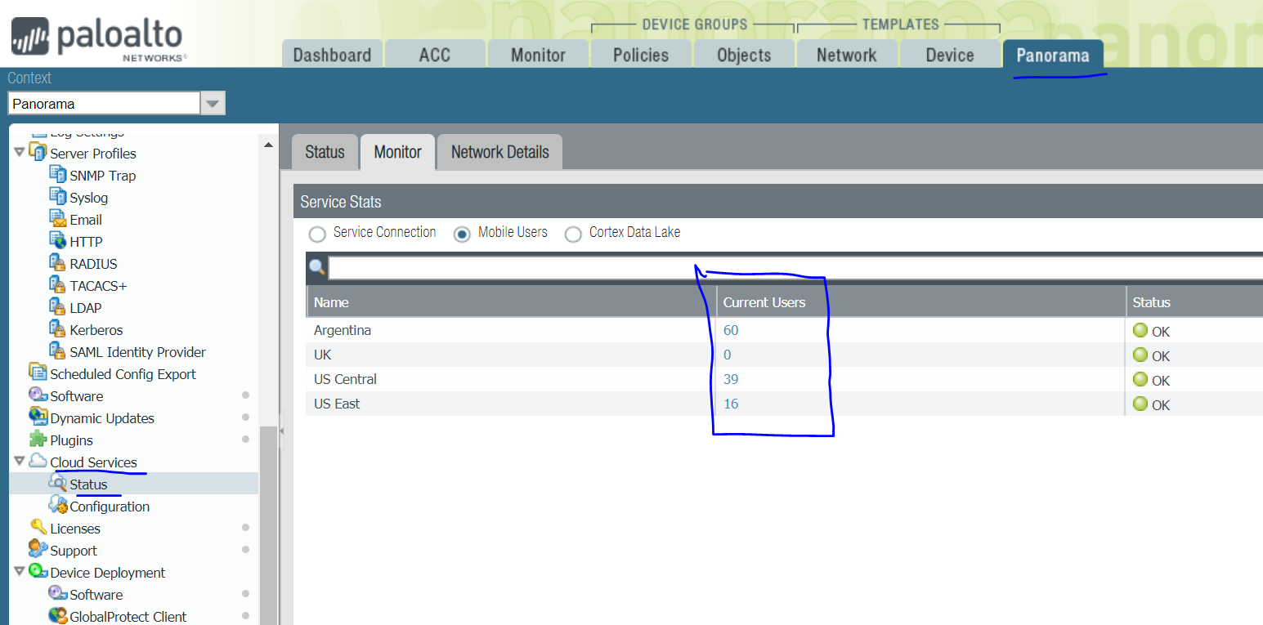Click the Support person icon
Screen dimensions: 1263x625
tap(38, 549)
